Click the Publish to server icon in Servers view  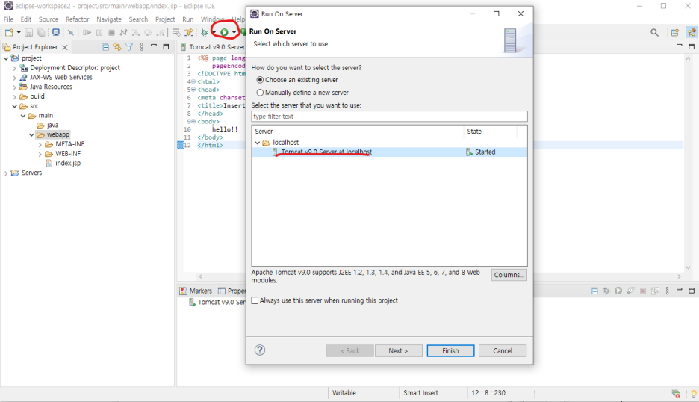[655, 291]
